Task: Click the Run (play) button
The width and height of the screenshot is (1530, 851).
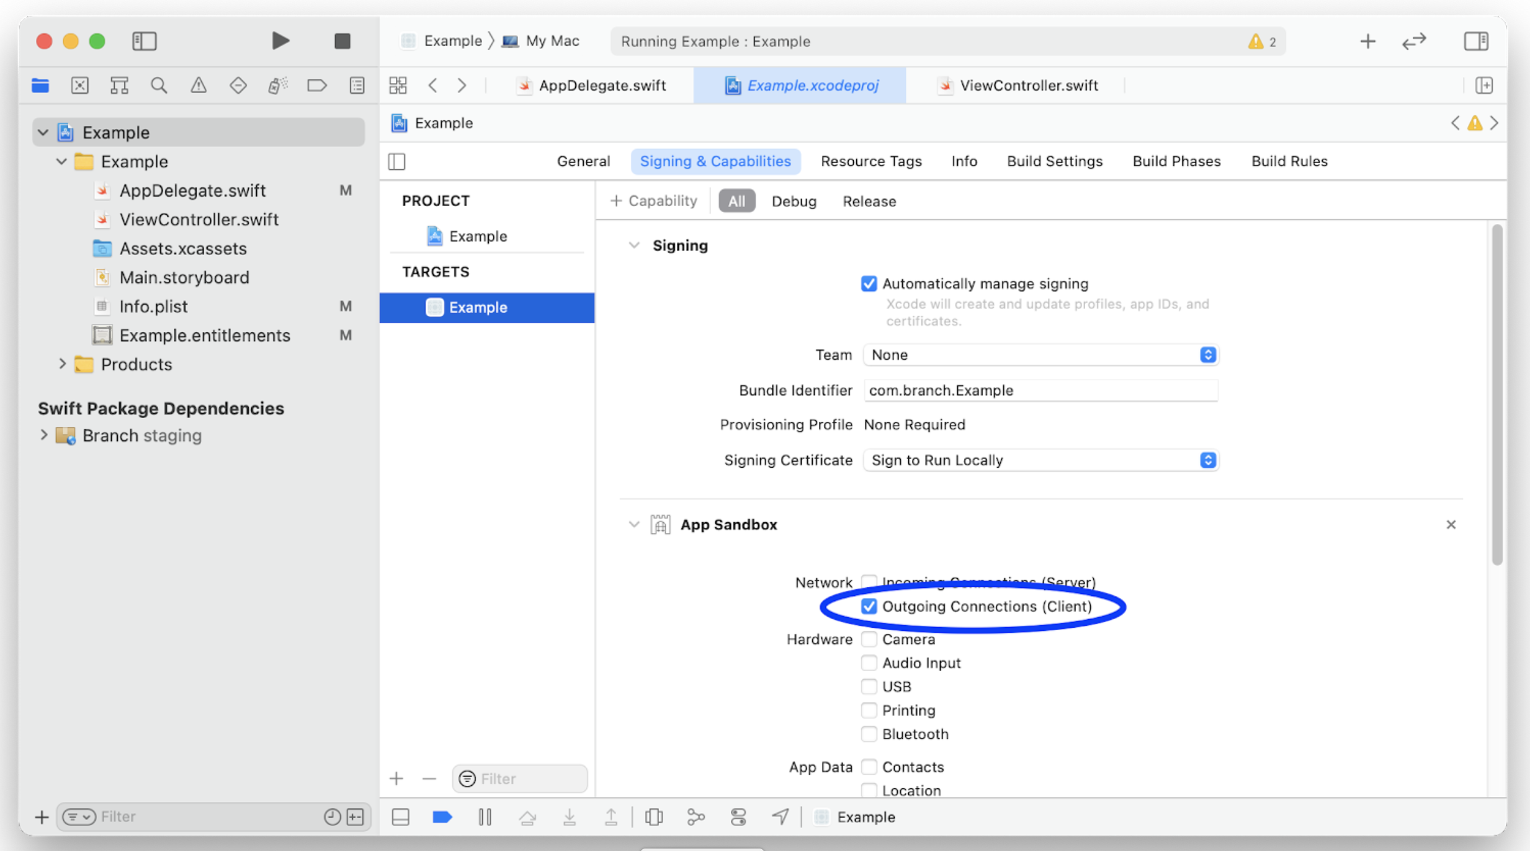Action: pos(280,41)
